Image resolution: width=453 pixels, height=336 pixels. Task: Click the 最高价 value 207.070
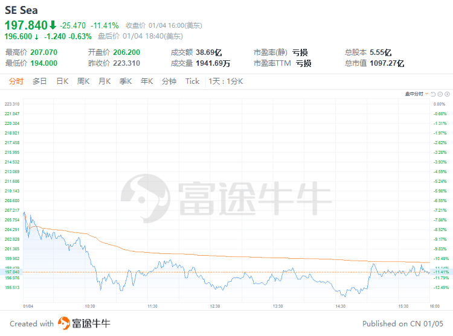(44, 52)
